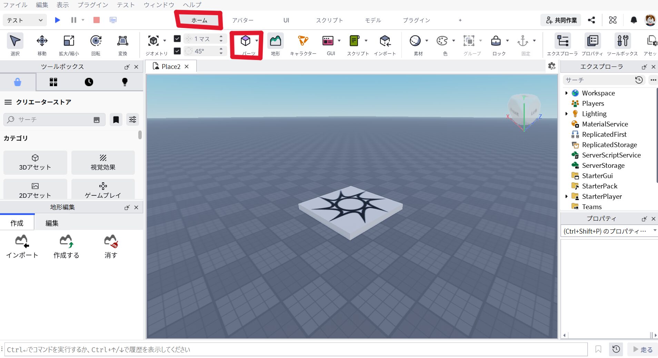Click the 共同作業 collaborate button
Screen dimensions: 658x358
pyautogui.click(x=561, y=20)
